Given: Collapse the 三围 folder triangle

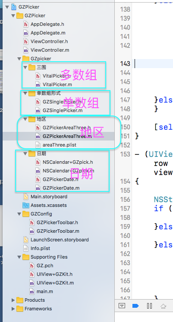Looking at the screenshot, I should (25, 67).
